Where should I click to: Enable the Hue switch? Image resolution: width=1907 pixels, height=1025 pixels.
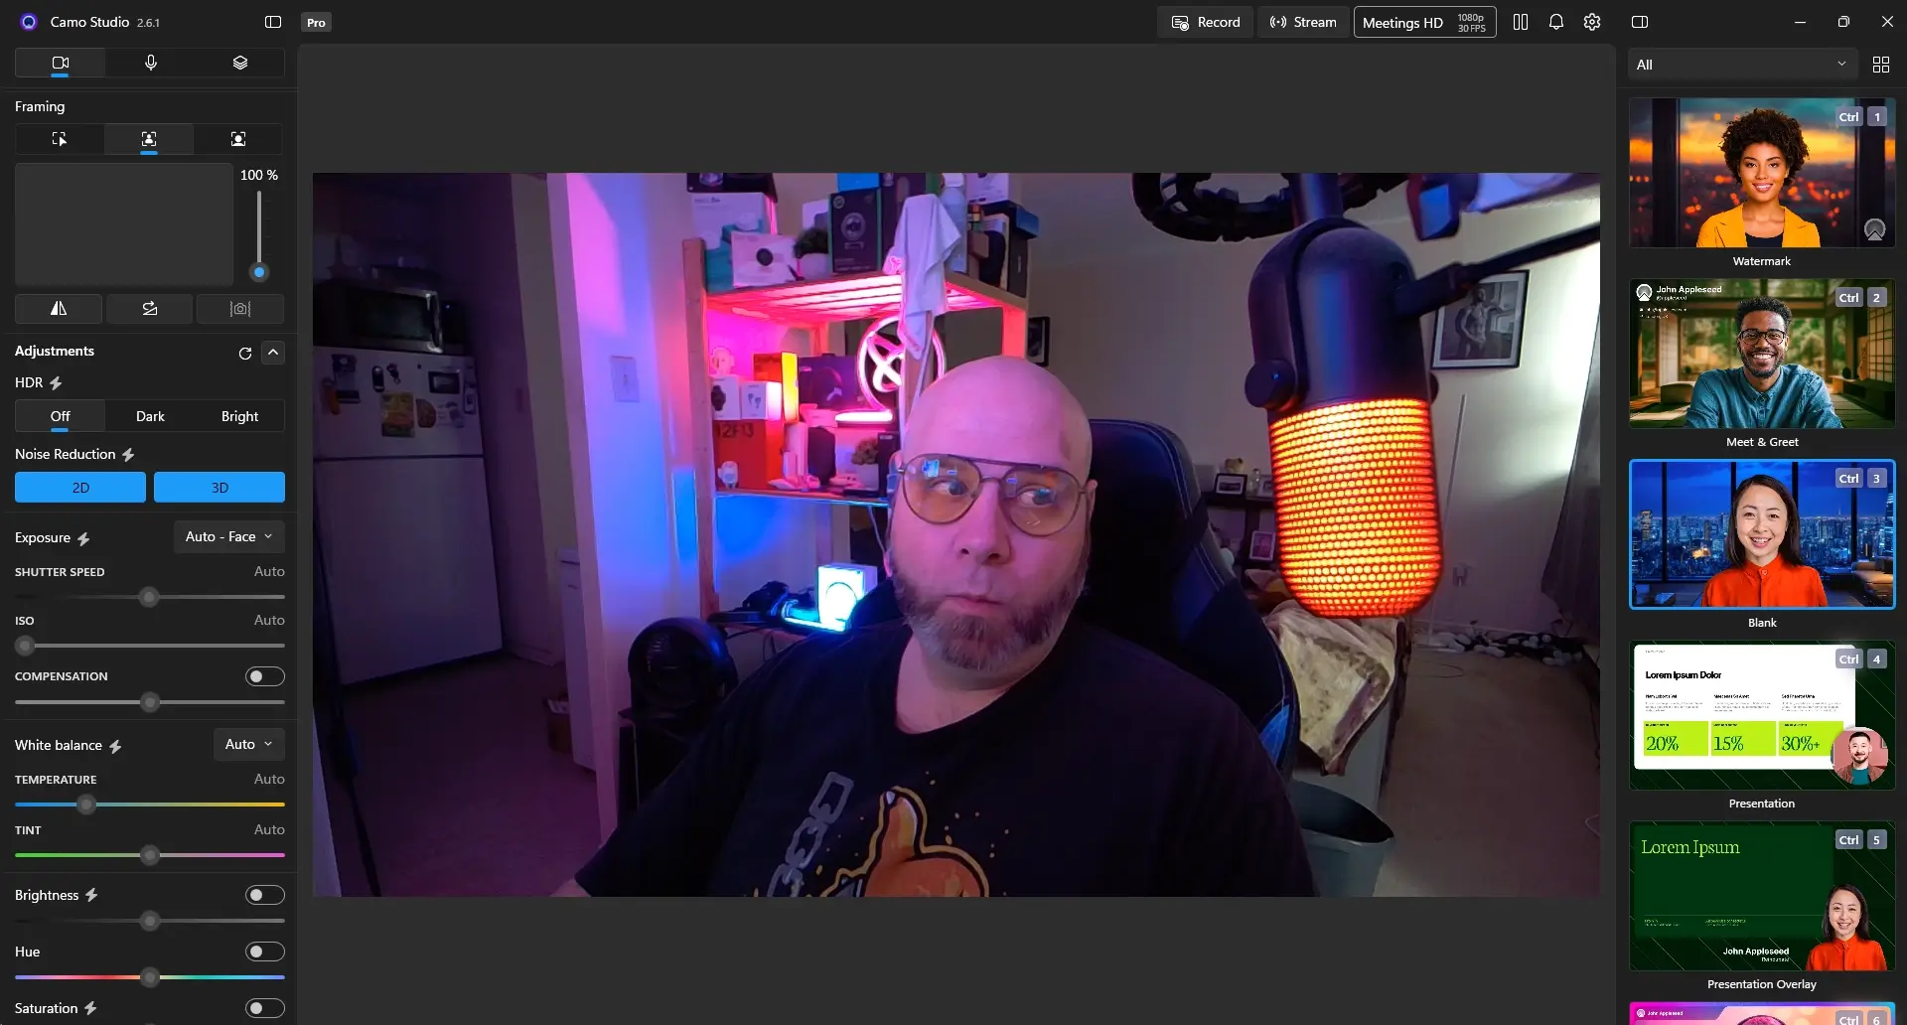tap(265, 952)
